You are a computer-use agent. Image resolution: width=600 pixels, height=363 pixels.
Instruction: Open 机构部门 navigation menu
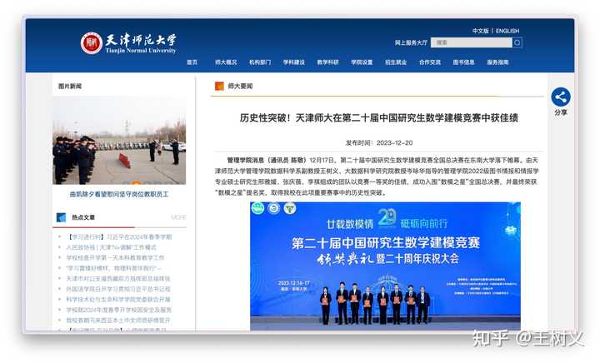coord(260,62)
